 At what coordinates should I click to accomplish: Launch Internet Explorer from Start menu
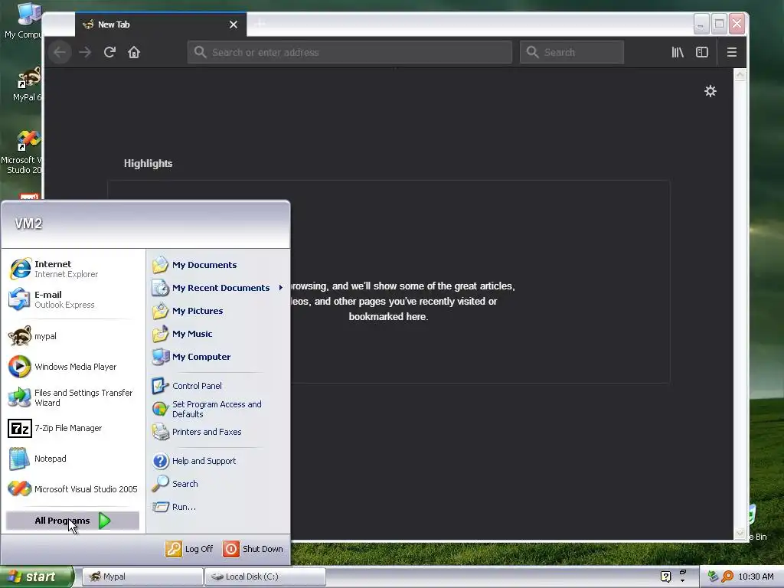(73, 269)
